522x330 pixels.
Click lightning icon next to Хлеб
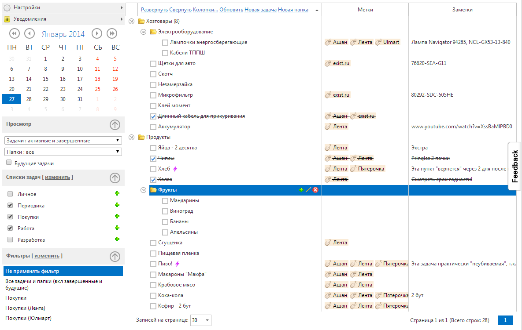pos(175,169)
